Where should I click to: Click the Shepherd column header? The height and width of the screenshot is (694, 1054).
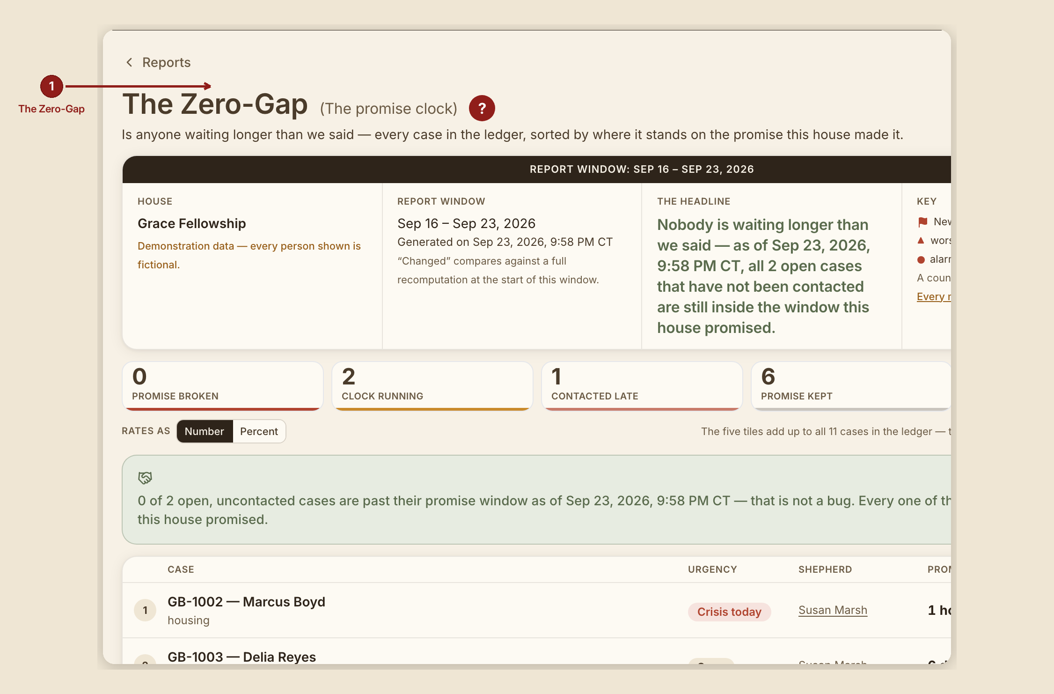825,569
